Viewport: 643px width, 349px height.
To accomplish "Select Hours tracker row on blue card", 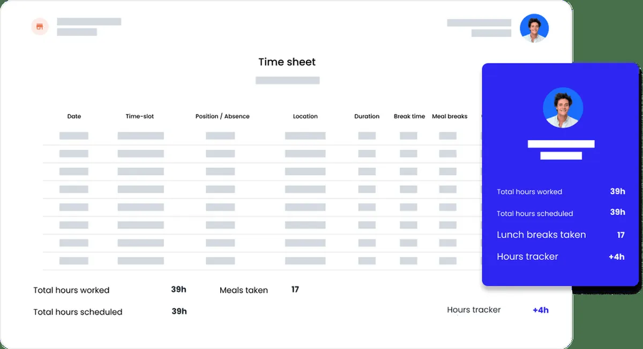I will coord(527,256).
